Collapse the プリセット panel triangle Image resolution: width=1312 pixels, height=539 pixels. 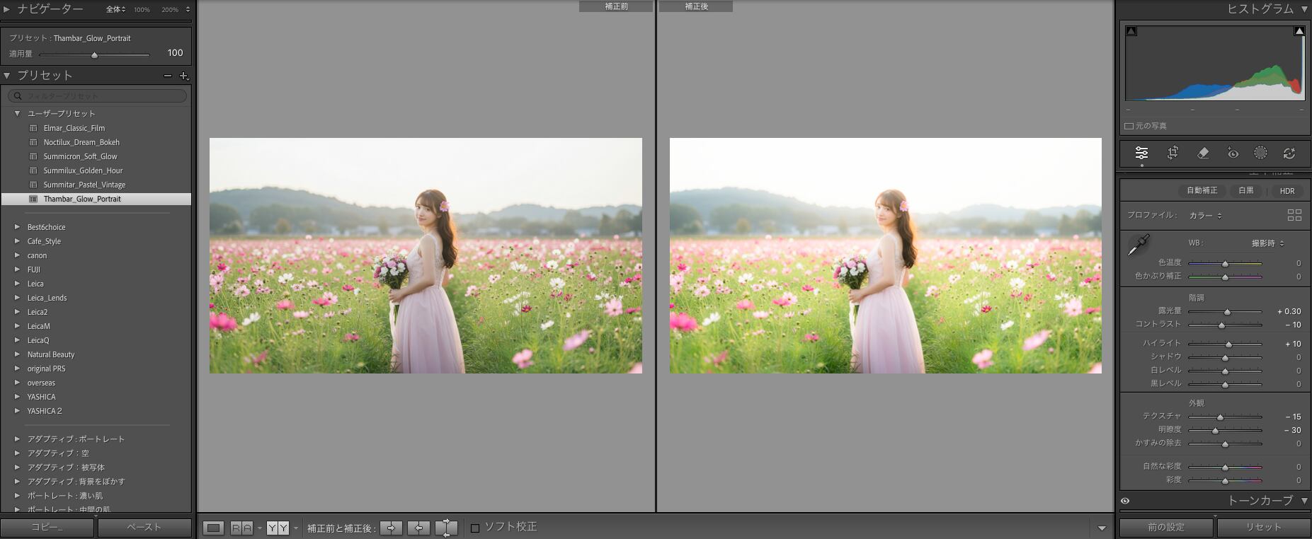[x=6, y=76]
